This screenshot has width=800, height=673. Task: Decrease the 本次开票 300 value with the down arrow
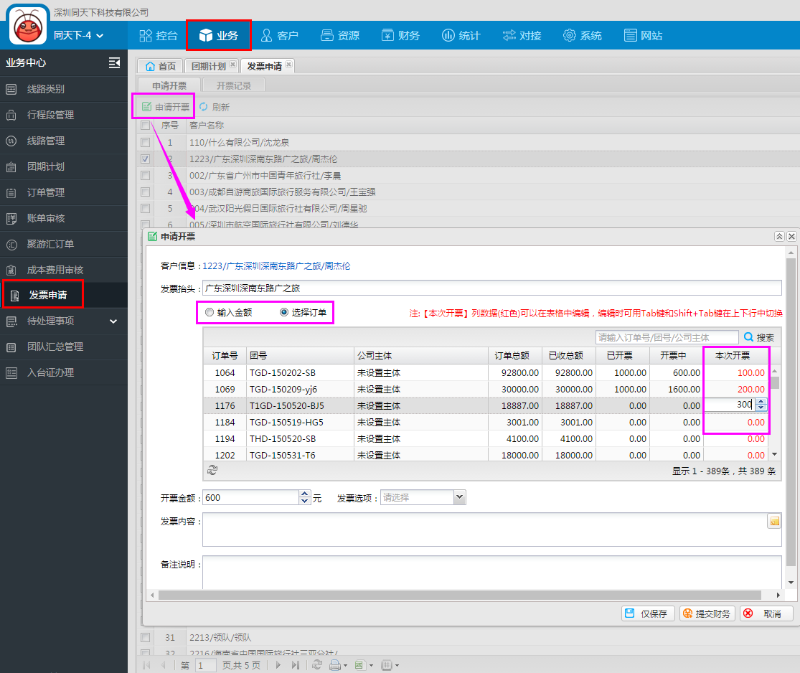pyautogui.click(x=761, y=408)
